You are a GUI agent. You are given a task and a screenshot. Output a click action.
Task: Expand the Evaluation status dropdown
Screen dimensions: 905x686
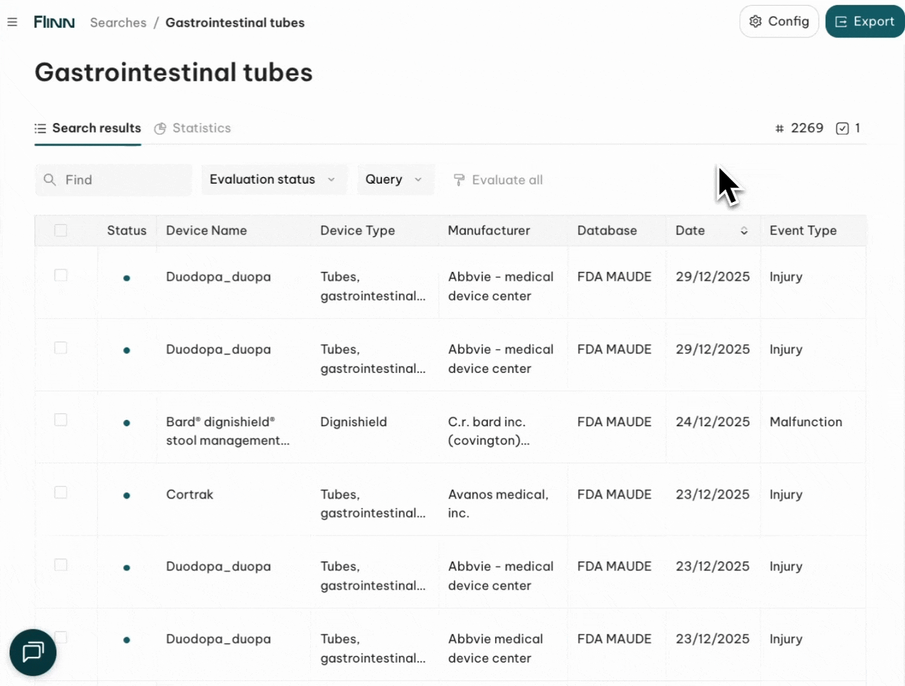coord(273,180)
